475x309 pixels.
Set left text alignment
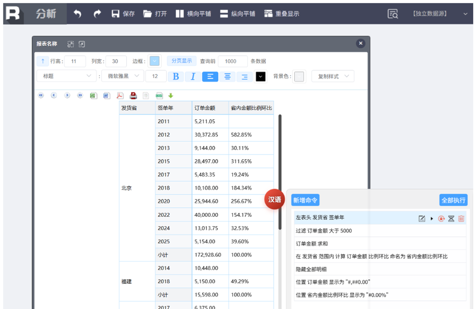(210, 76)
